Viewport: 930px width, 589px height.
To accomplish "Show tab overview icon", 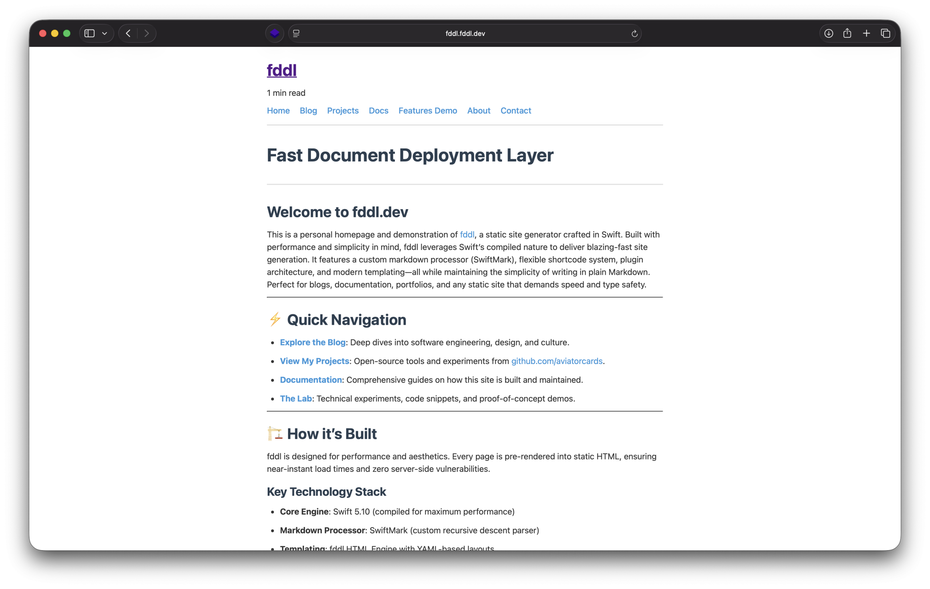I will 885,33.
